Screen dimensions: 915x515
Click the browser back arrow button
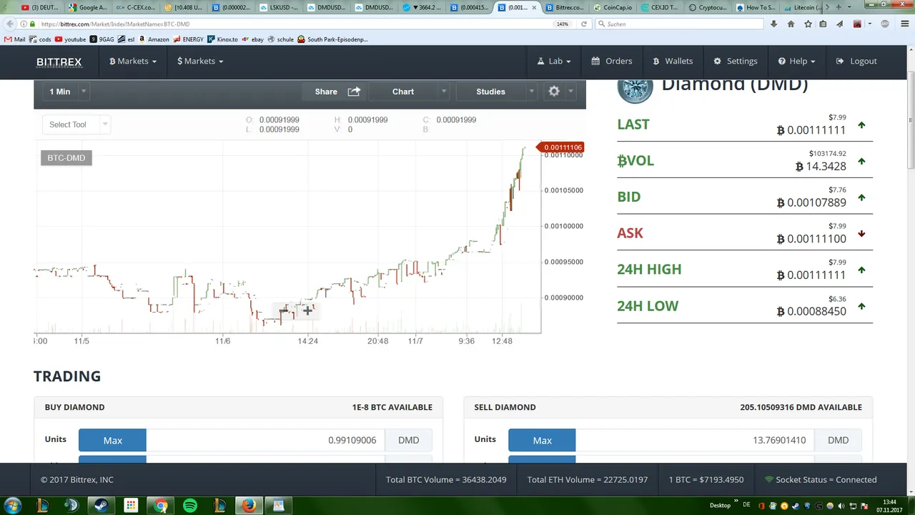(10, 24)
